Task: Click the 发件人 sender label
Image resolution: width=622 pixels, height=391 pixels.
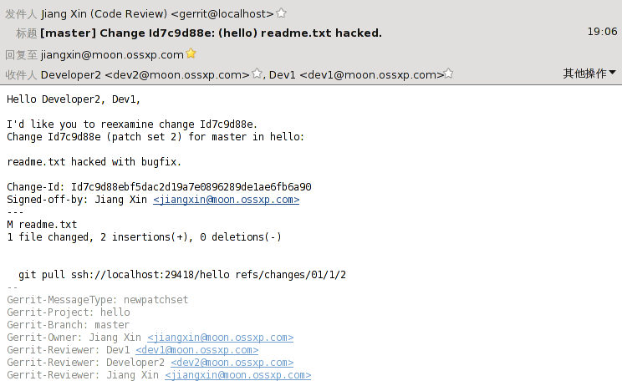Action: [x=21, y=14]
